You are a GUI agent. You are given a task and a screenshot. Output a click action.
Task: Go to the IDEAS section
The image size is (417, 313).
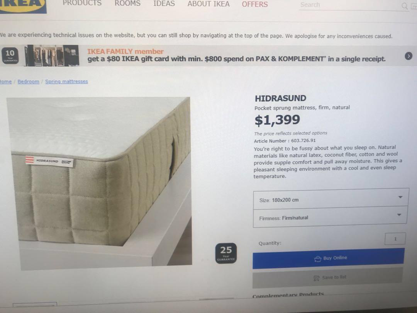coord(164,3)
